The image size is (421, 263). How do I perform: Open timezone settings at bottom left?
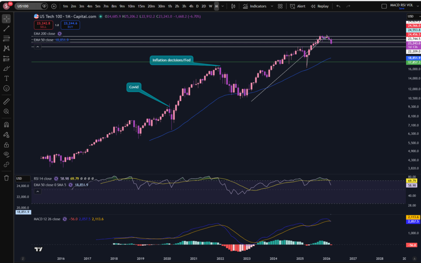(23, 259)
